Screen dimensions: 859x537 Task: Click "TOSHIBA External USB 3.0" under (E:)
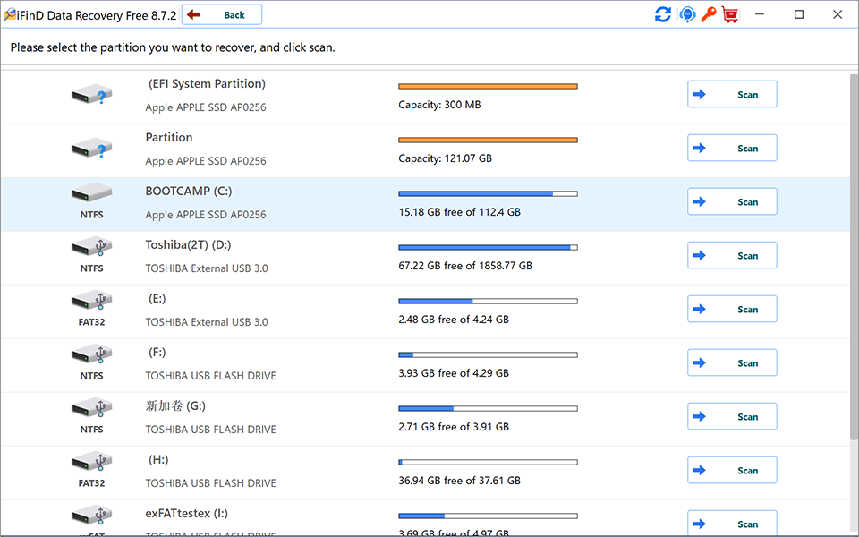click(207, 322)
